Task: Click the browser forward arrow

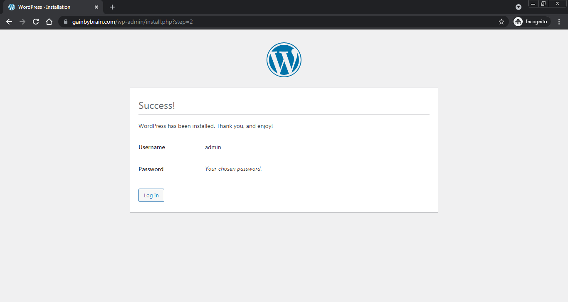Action: 22,22
